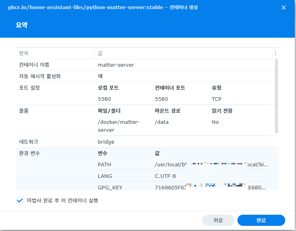
Task: Select the matter-server container name value
Action: 116,65
